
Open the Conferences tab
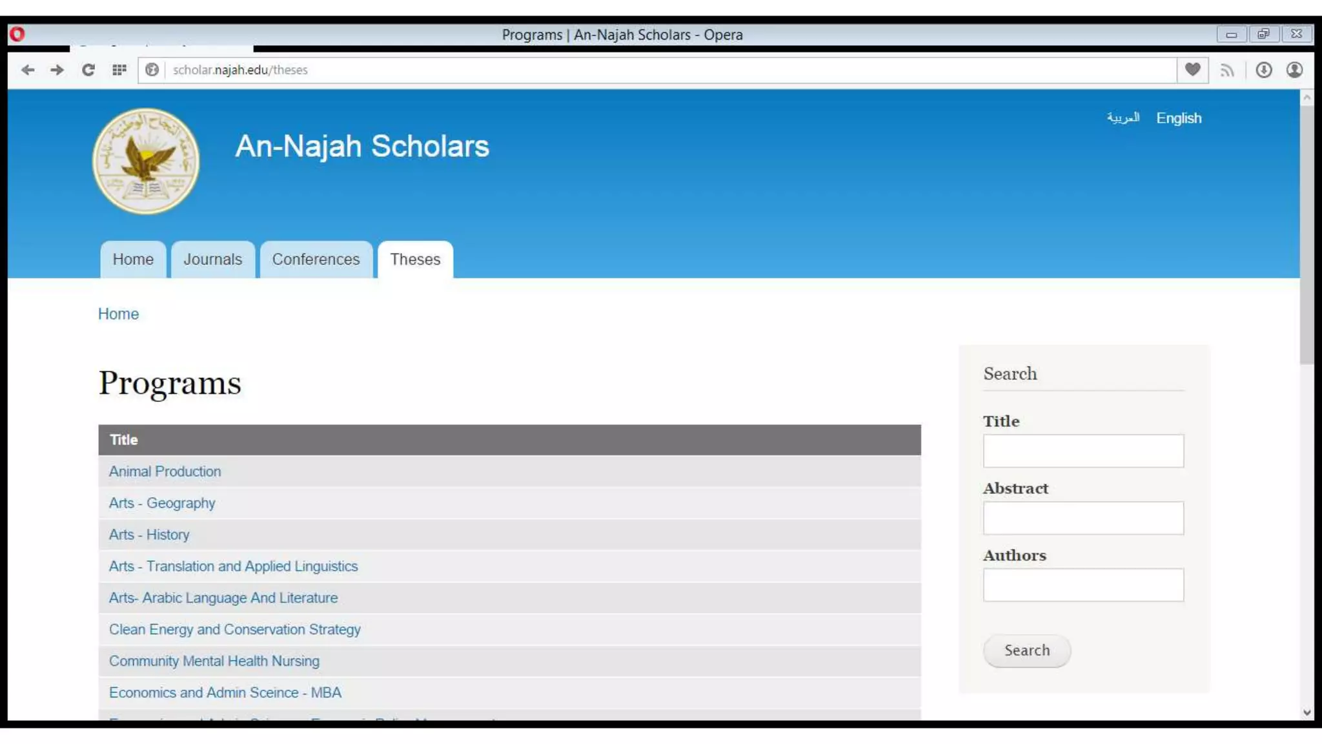click(316, 260)
